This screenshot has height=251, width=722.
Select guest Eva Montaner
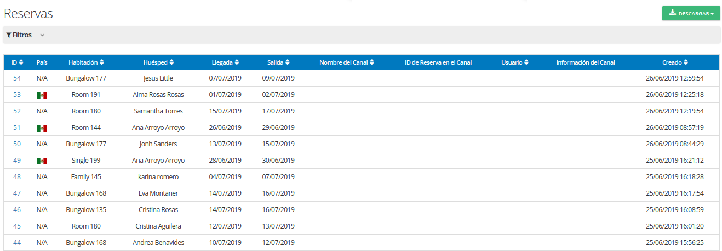coord(158,193)
